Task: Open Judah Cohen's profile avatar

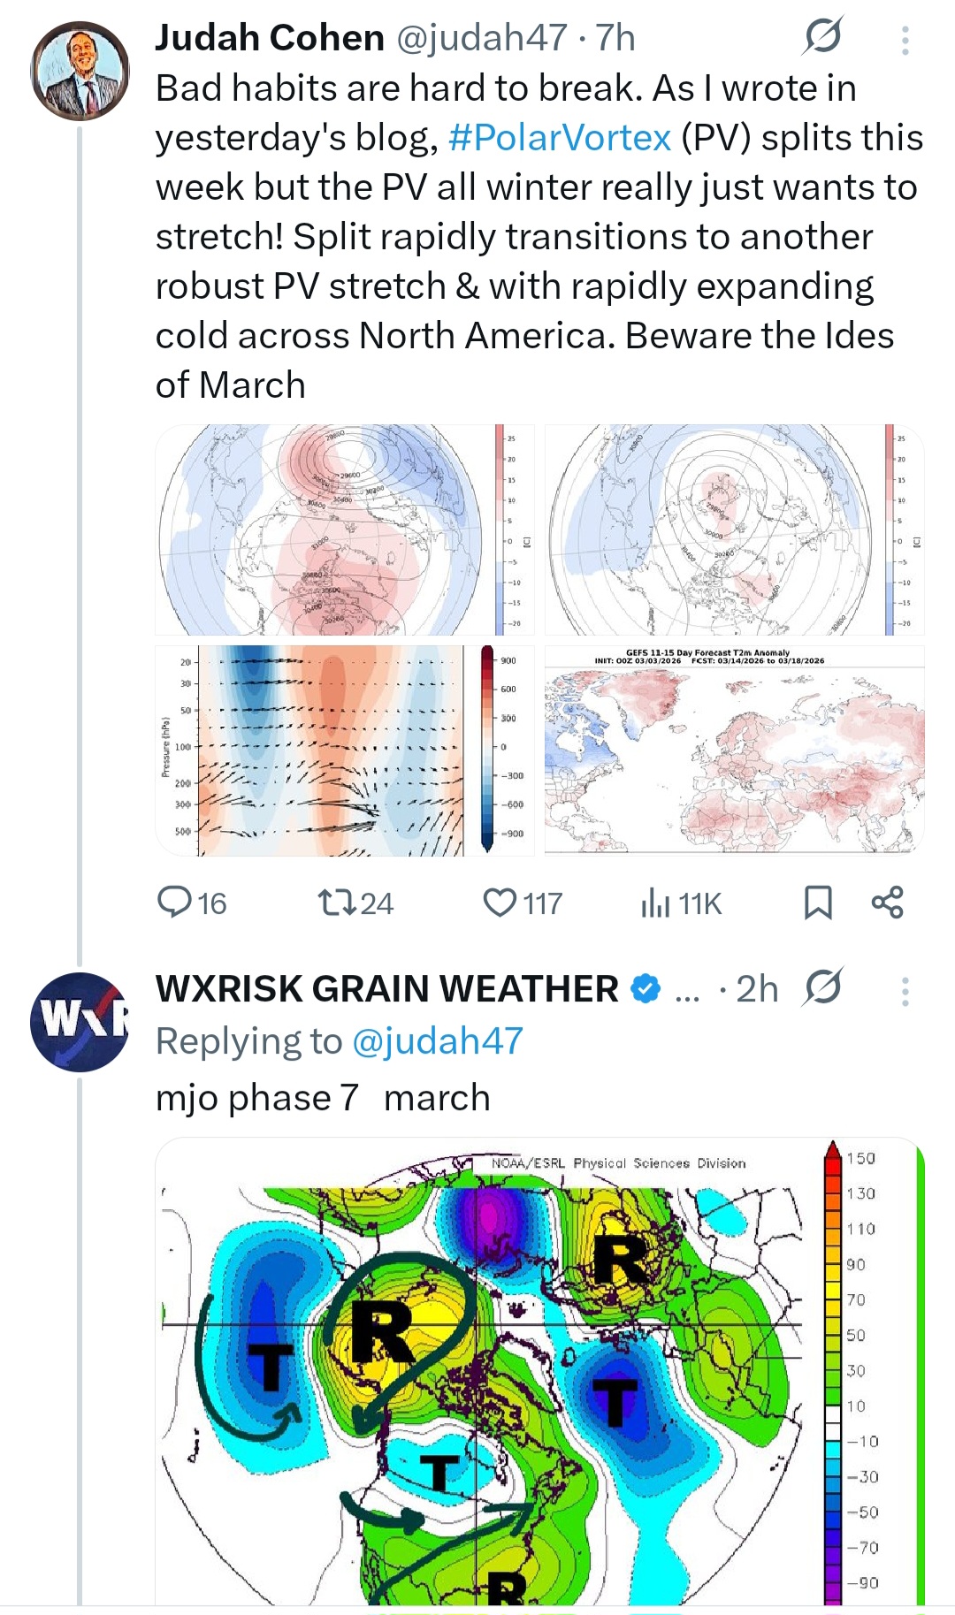Action: click(80, 72)
